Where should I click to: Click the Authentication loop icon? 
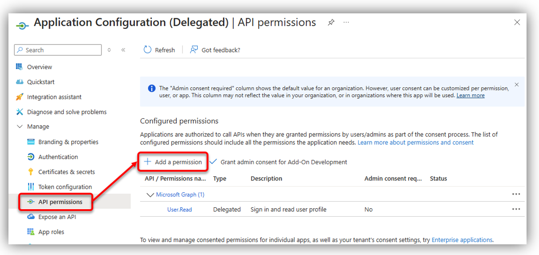pyautogui.click(x=31, y=157)
